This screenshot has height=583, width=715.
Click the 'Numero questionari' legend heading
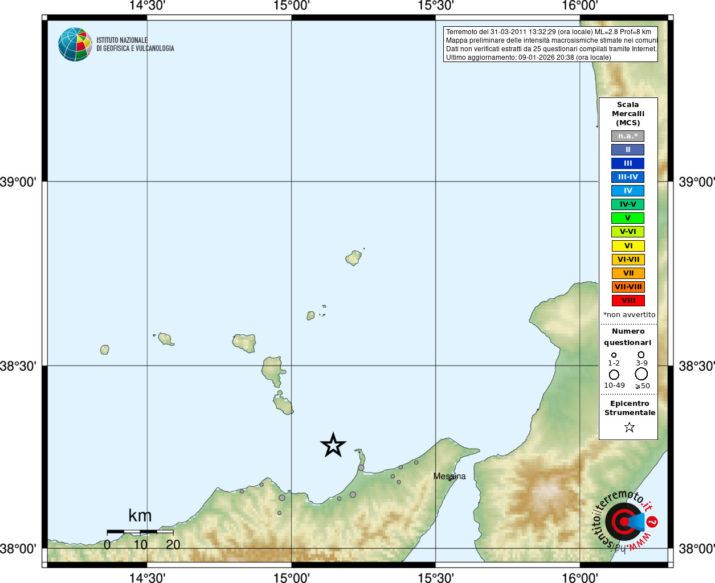coord(628,337)
